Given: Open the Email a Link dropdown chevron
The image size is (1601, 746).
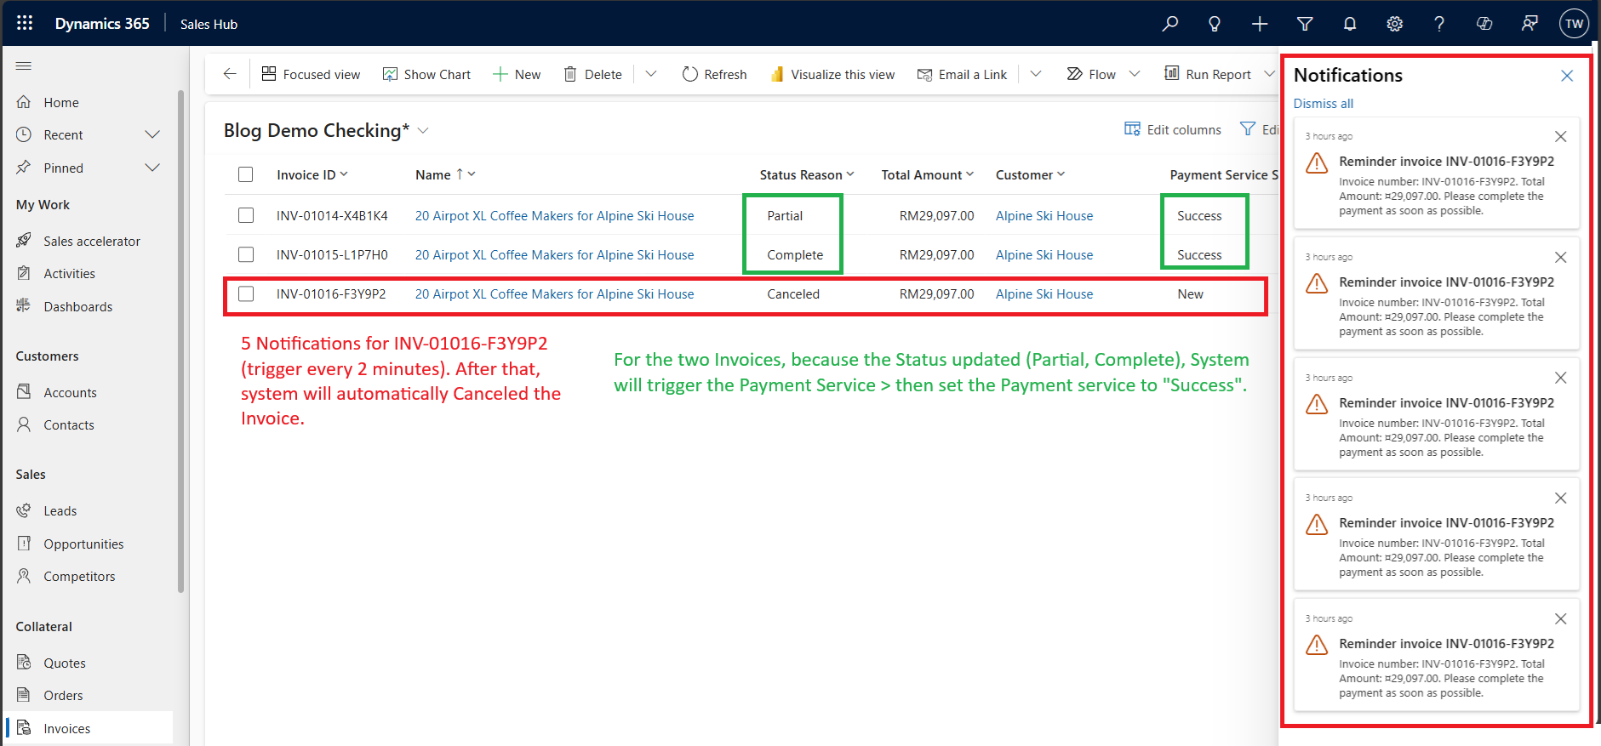Looking at the screenshot, I should click(x=1036, y=74).
